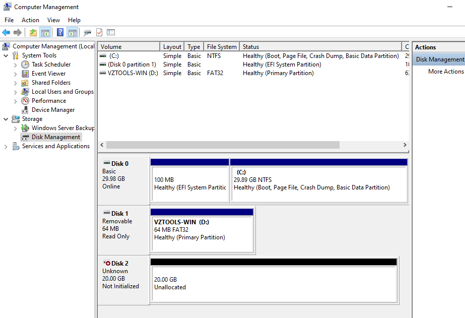
Task: Click the FAT32 file system cell
Action: coord(215,73)
